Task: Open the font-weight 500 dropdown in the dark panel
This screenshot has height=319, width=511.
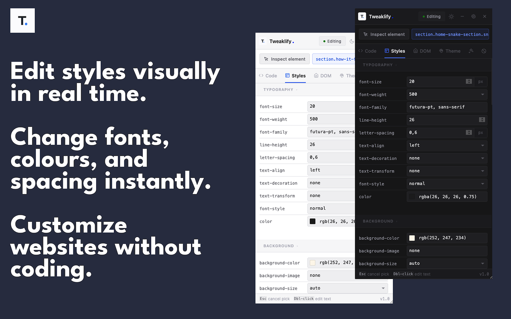Action: pyautogui.click(x=447, y=95)
